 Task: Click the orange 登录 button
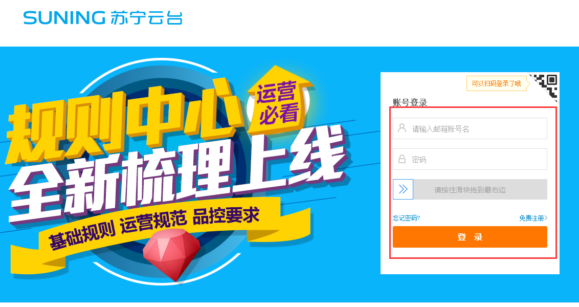[x=470, y=237]
